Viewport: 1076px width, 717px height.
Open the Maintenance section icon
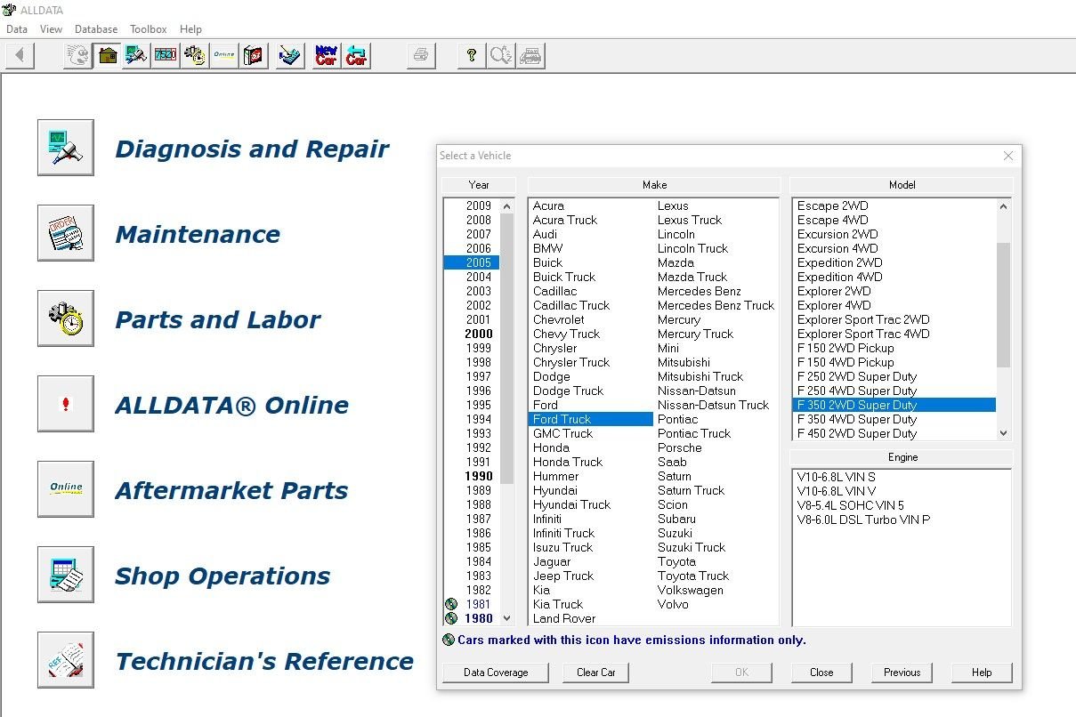pyautogui.click(x=66, y=233)
